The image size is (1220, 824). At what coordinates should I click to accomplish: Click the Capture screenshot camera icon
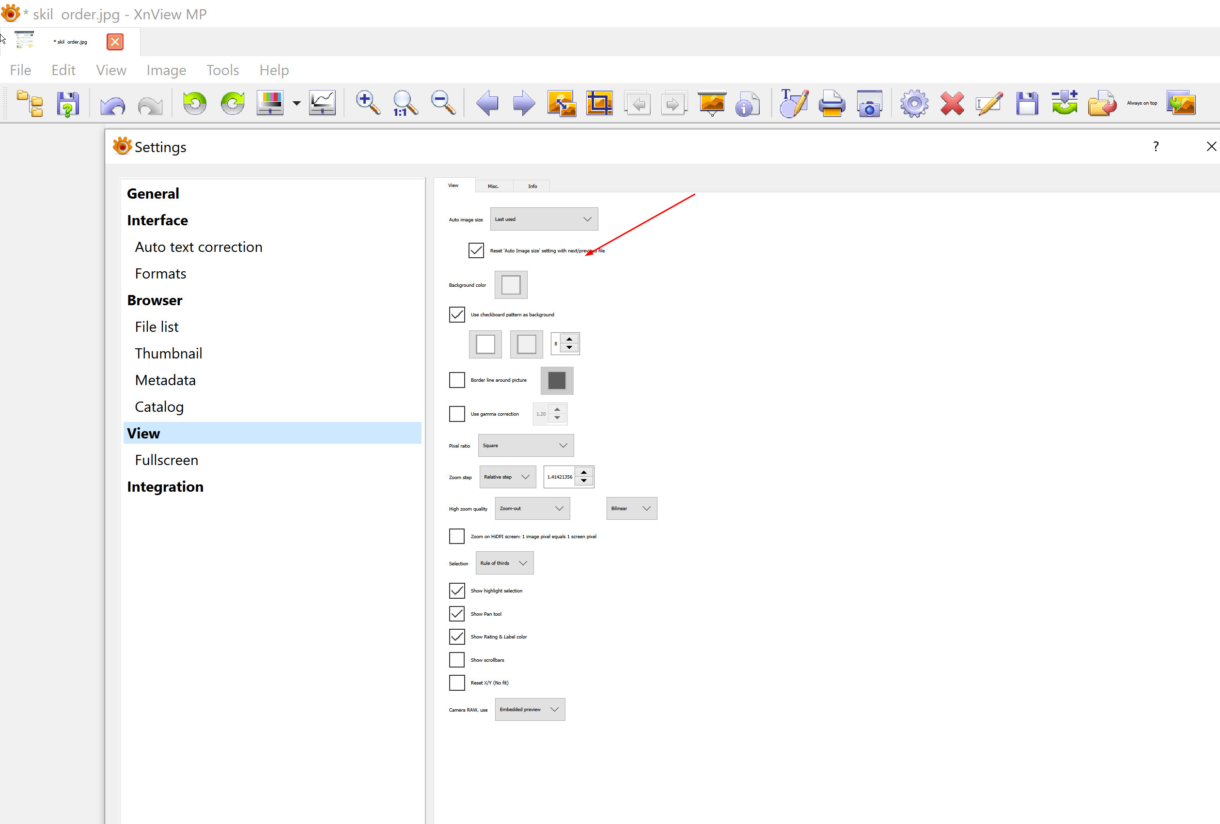point(869,102)
